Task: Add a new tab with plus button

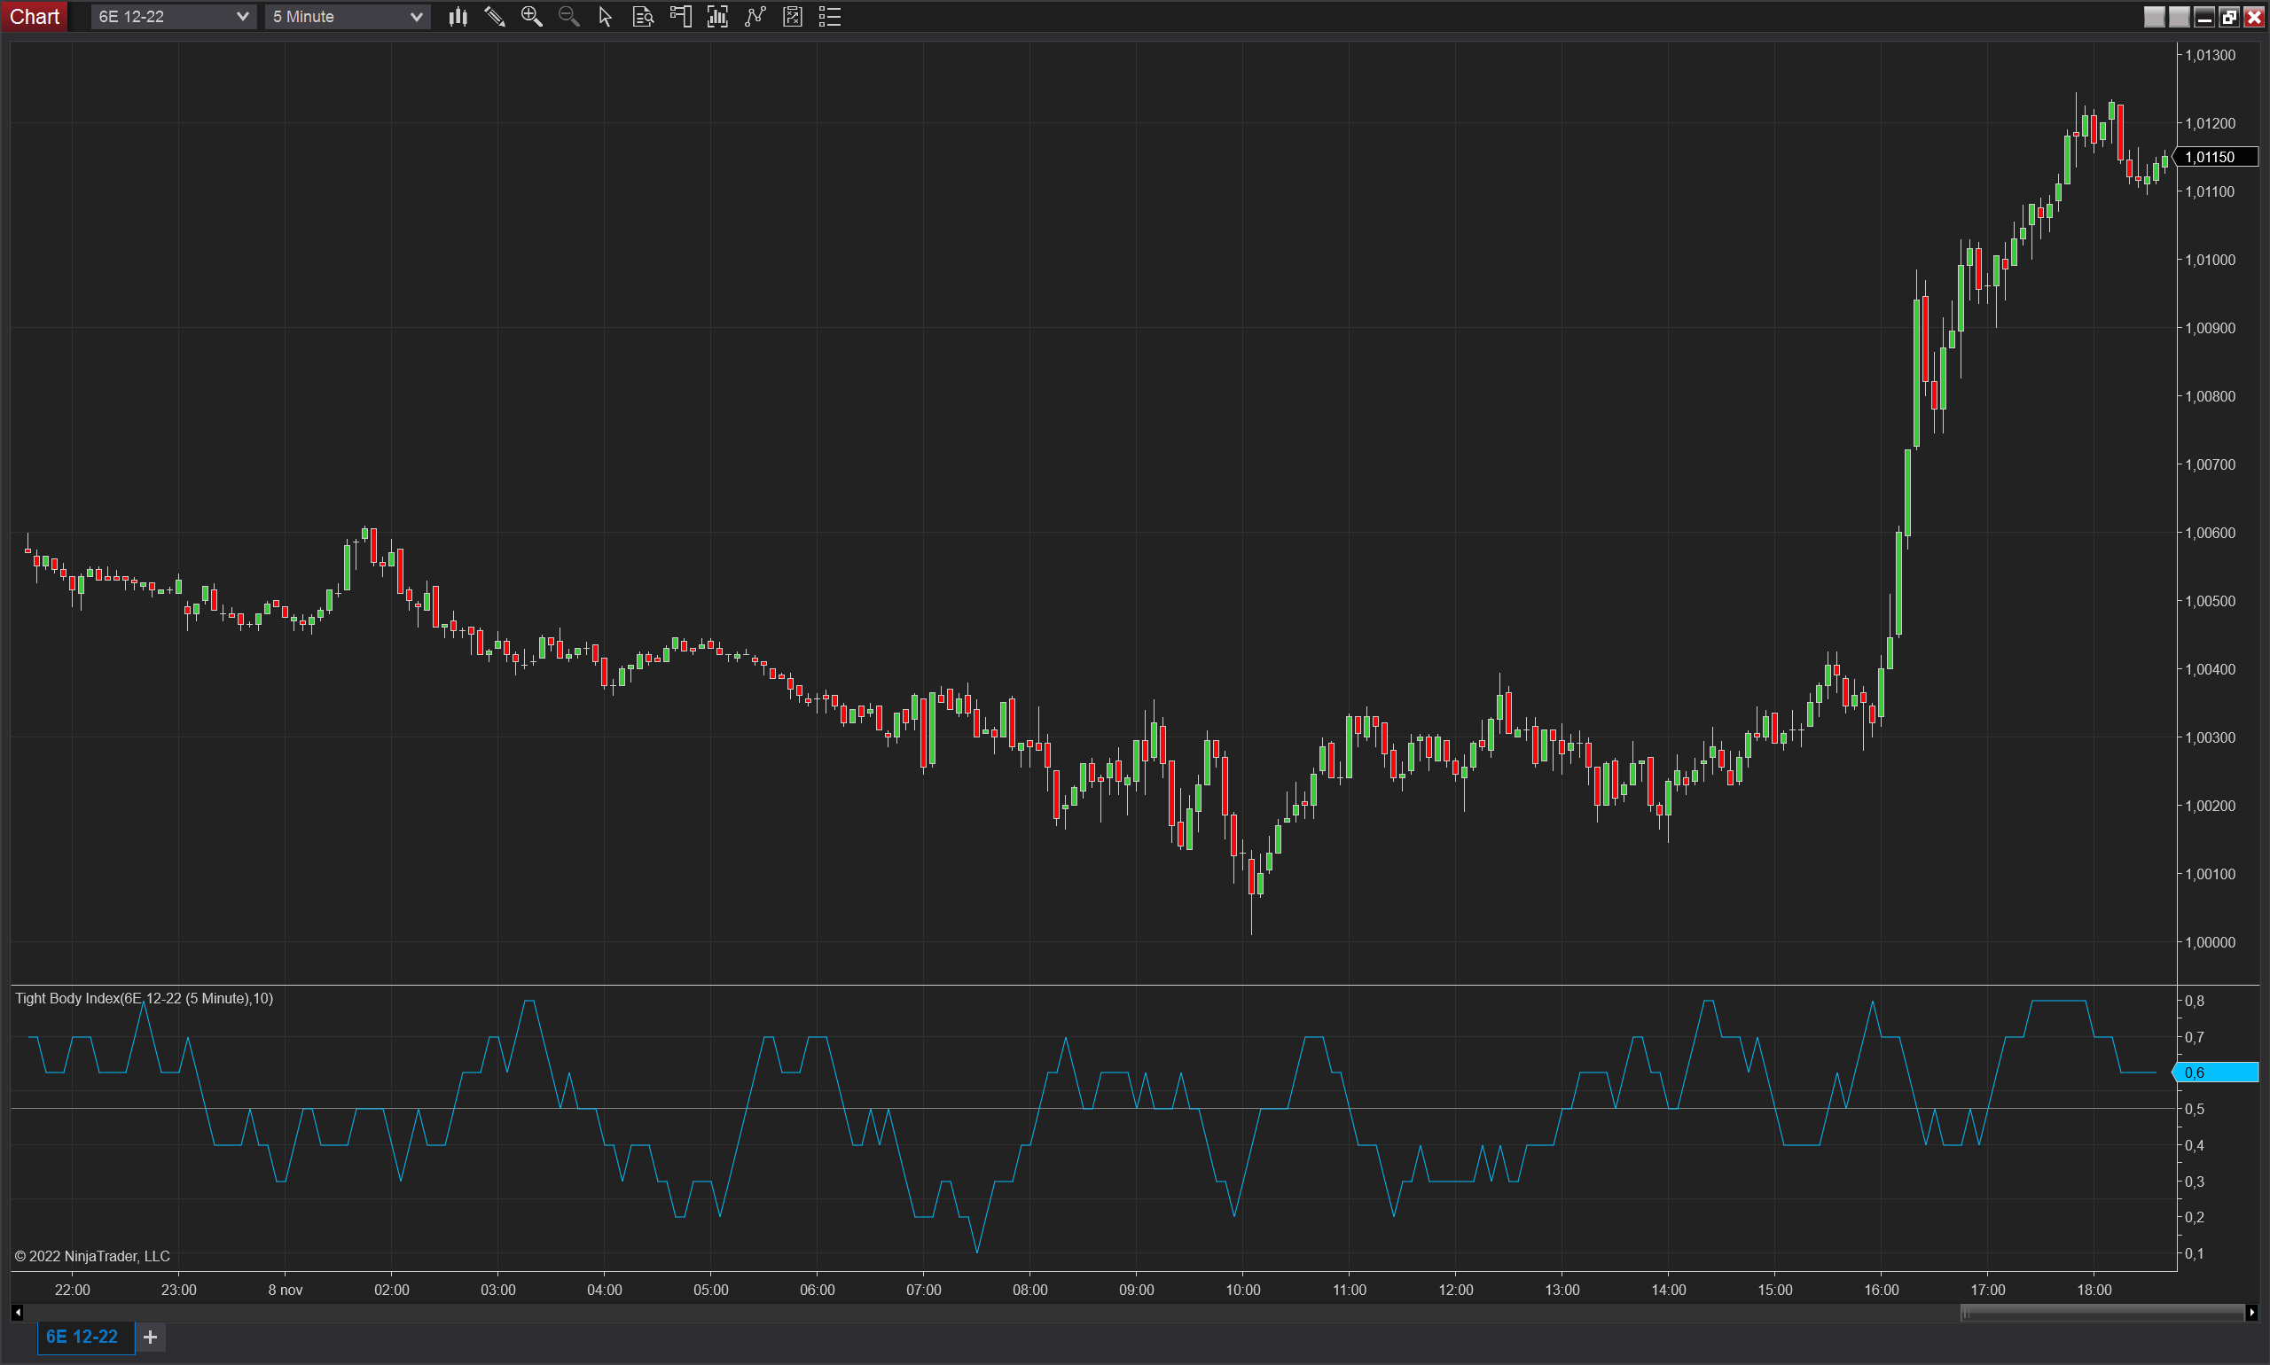Action: coord(151,1337)
